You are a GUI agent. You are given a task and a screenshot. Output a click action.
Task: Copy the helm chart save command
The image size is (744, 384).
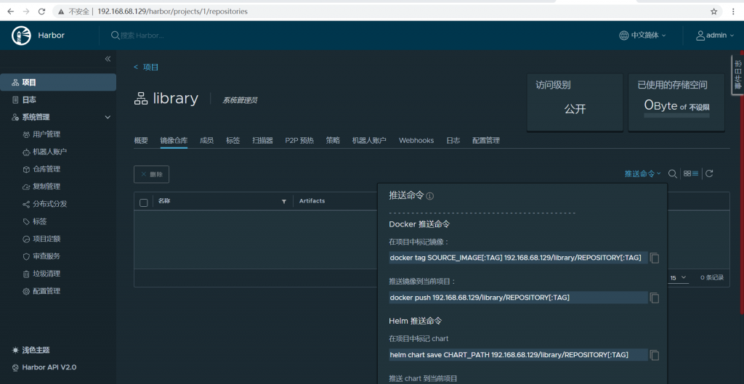tap(655, 355)
